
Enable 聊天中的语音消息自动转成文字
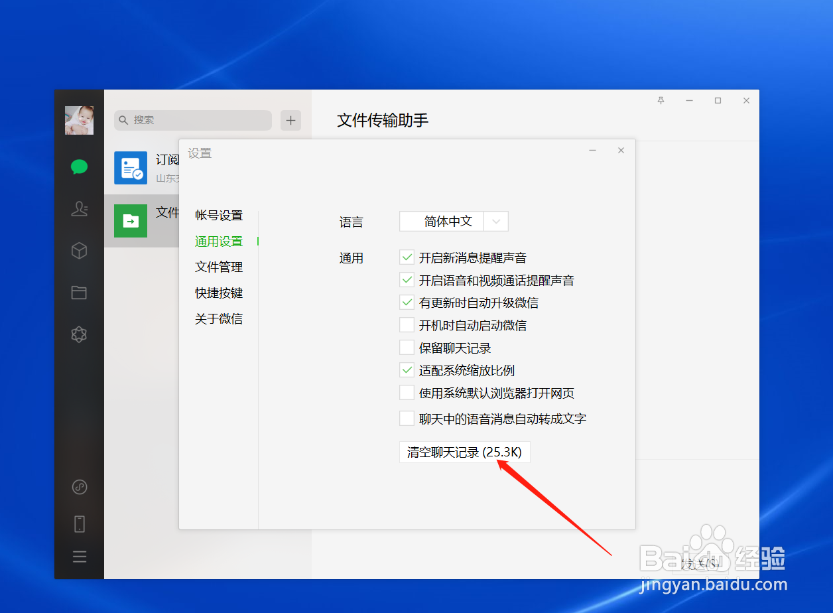(407, 419)
